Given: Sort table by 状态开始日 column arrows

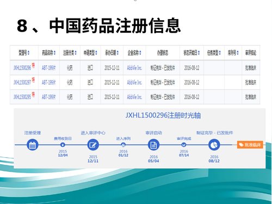Looking at the screenshot, I should tap(199, 53).
